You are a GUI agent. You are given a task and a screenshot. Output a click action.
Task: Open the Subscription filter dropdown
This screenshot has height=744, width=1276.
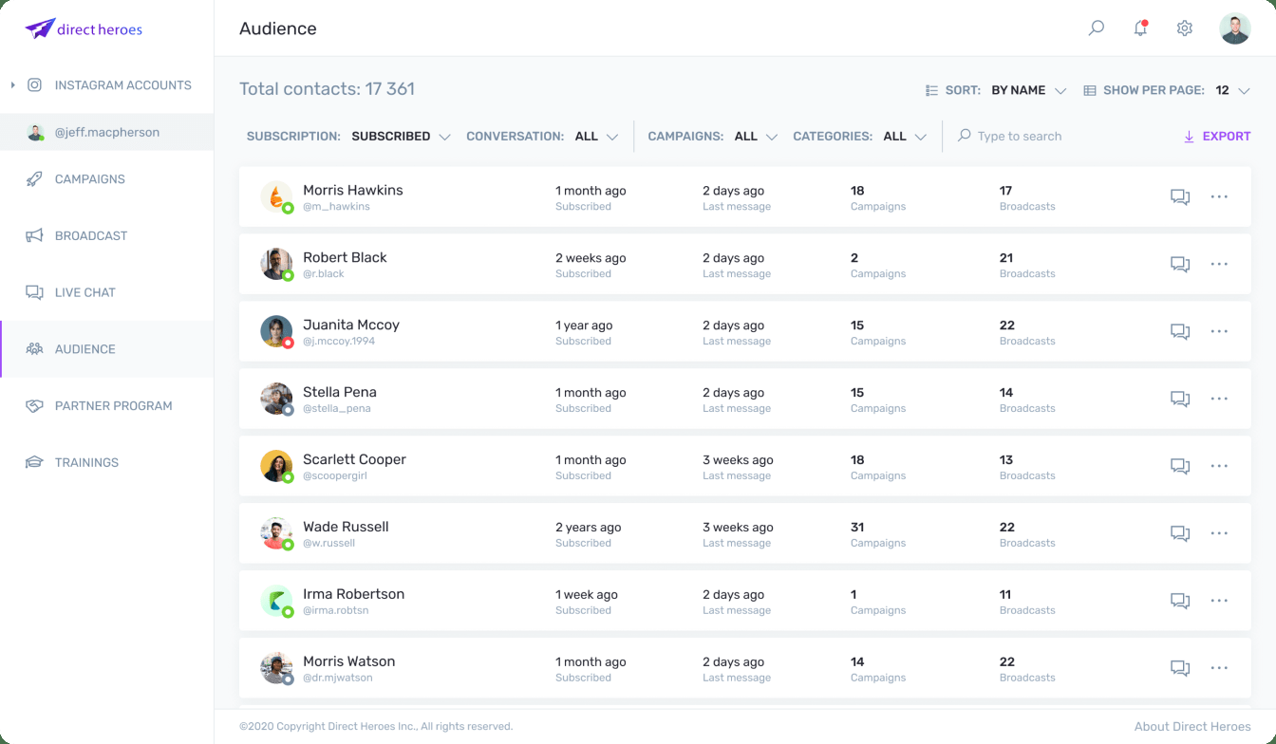pyautogui.click(x=400, y=137)
